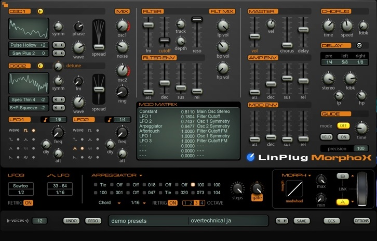
Task: Open the ECS button
Action: pos(331,221)
